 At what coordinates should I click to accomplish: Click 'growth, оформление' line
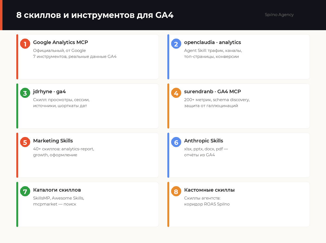[x=55, y=155]
